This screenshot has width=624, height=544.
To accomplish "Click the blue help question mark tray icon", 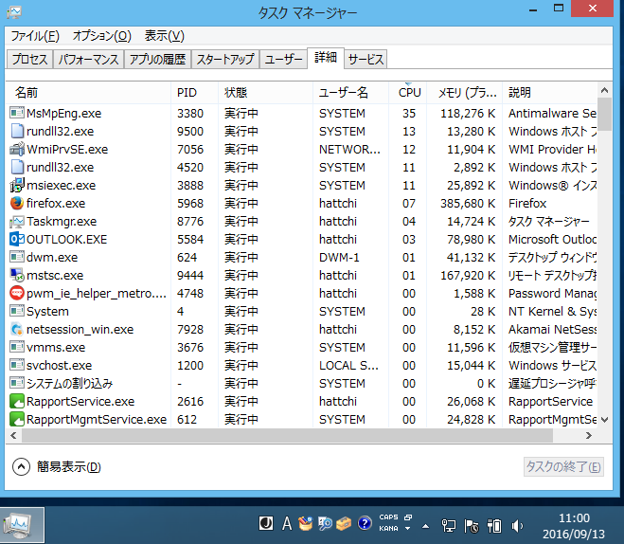I will point(365,523).
